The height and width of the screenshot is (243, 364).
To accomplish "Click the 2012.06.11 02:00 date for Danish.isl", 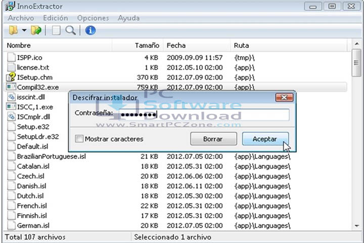I will tap(195, 186).
